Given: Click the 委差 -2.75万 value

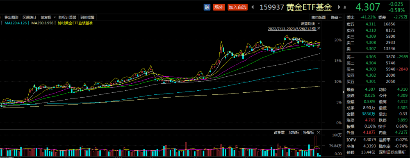Looking at the screenshot, I should pyautogui.click(x=400, y=17).
